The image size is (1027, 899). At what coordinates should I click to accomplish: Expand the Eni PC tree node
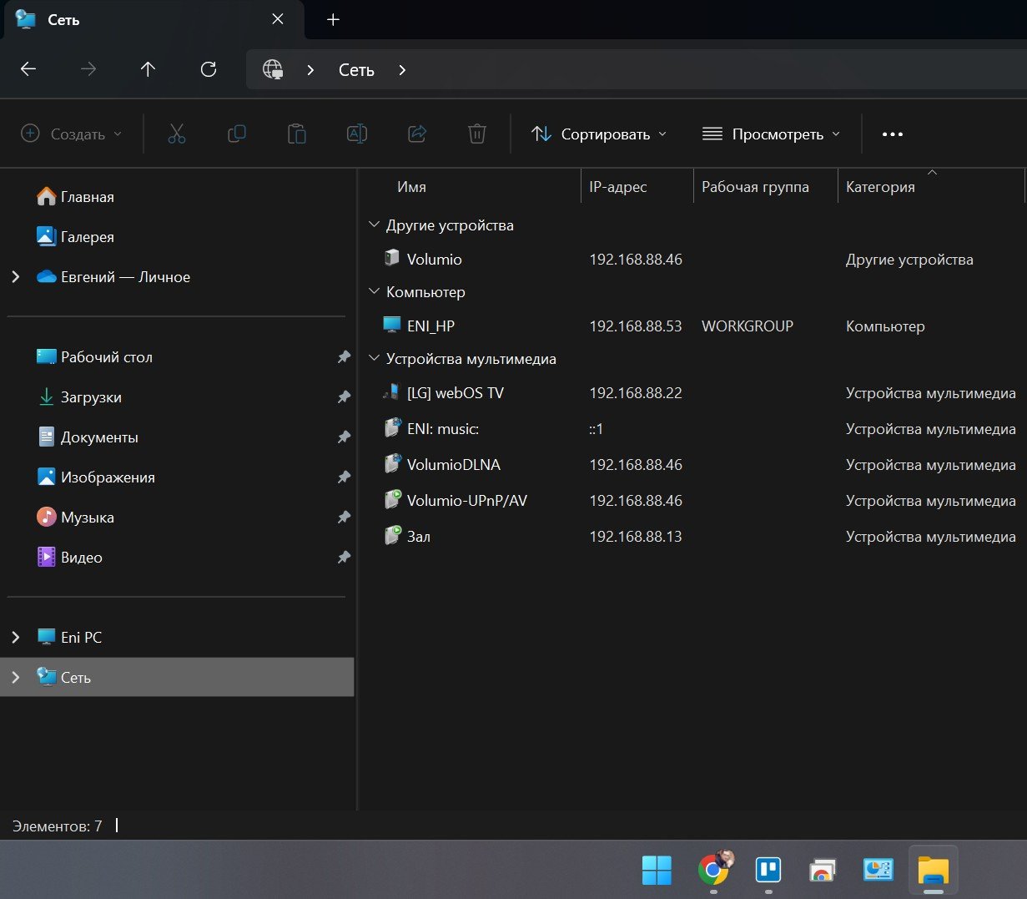16,638
